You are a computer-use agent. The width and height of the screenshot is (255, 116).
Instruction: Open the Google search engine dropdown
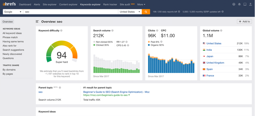tap(13, 12)
